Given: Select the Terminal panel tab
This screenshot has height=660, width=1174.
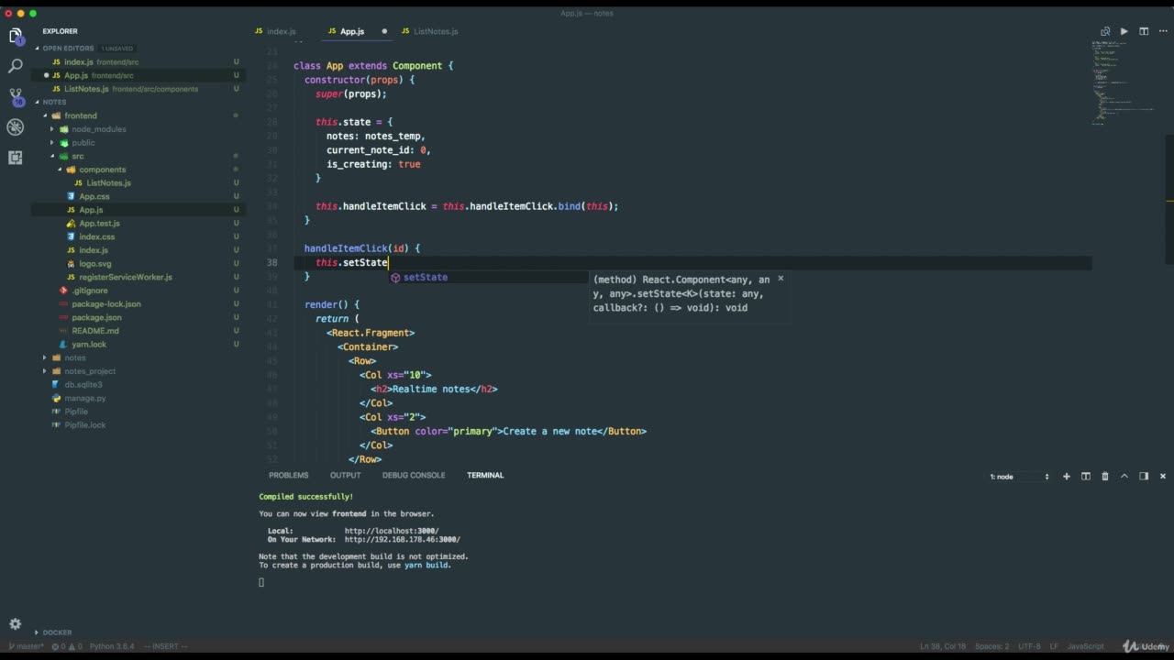Looking at the screenshot, I should 485,475.
